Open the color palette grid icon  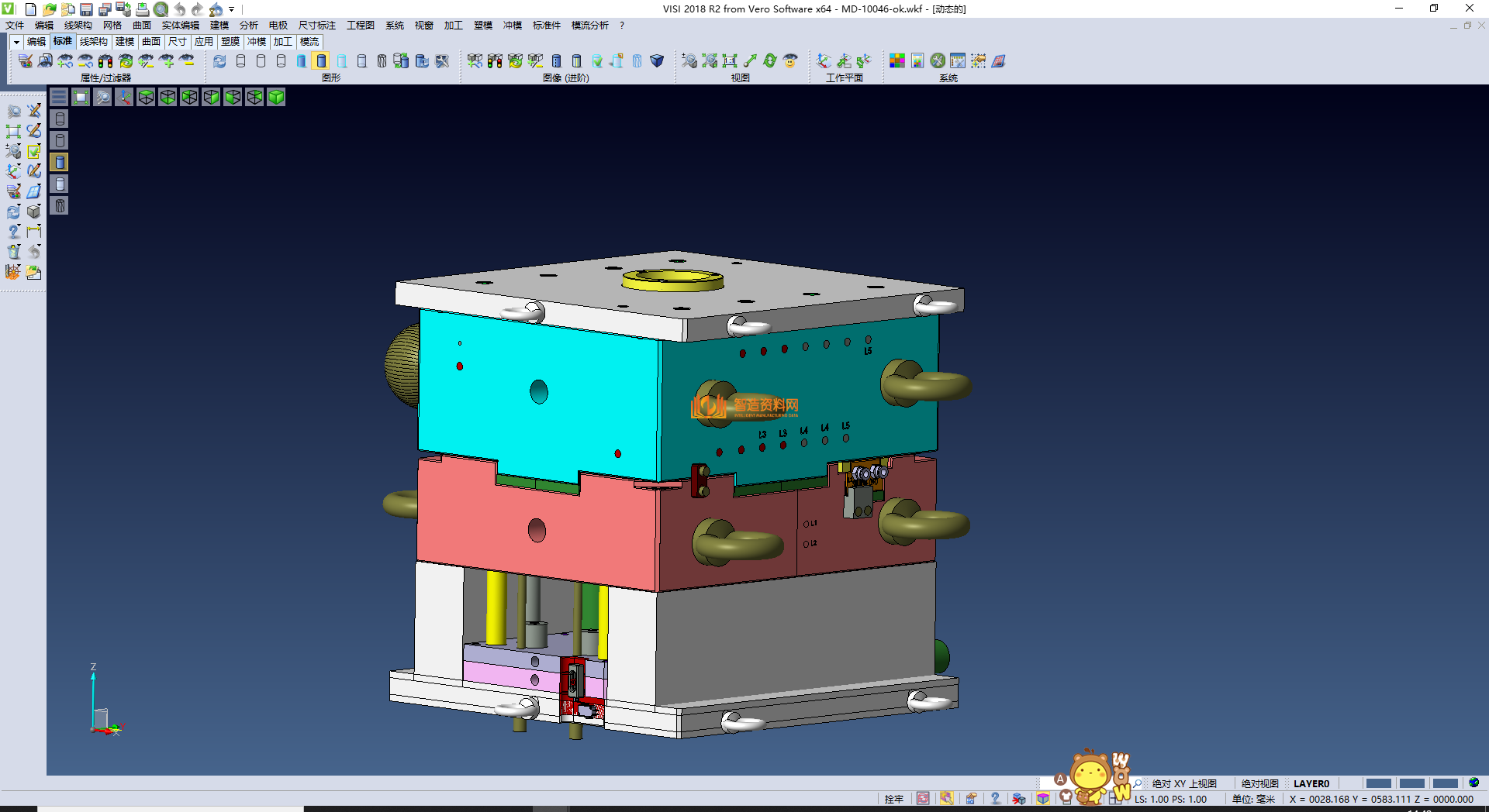[x=897, y=60]
